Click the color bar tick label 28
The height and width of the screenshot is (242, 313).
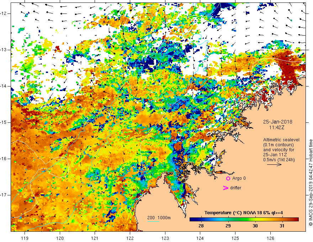pos(201,226)
